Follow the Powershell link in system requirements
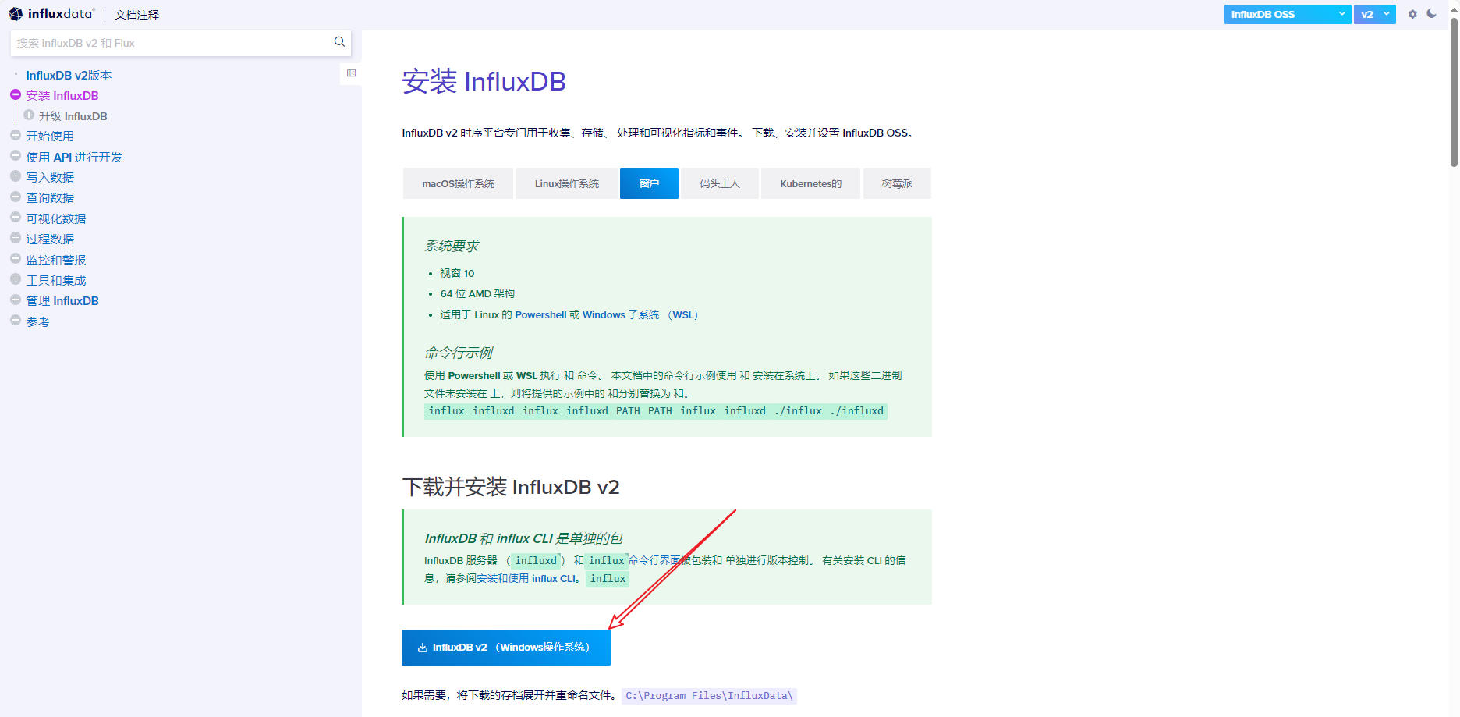 (x=540, y=314)
